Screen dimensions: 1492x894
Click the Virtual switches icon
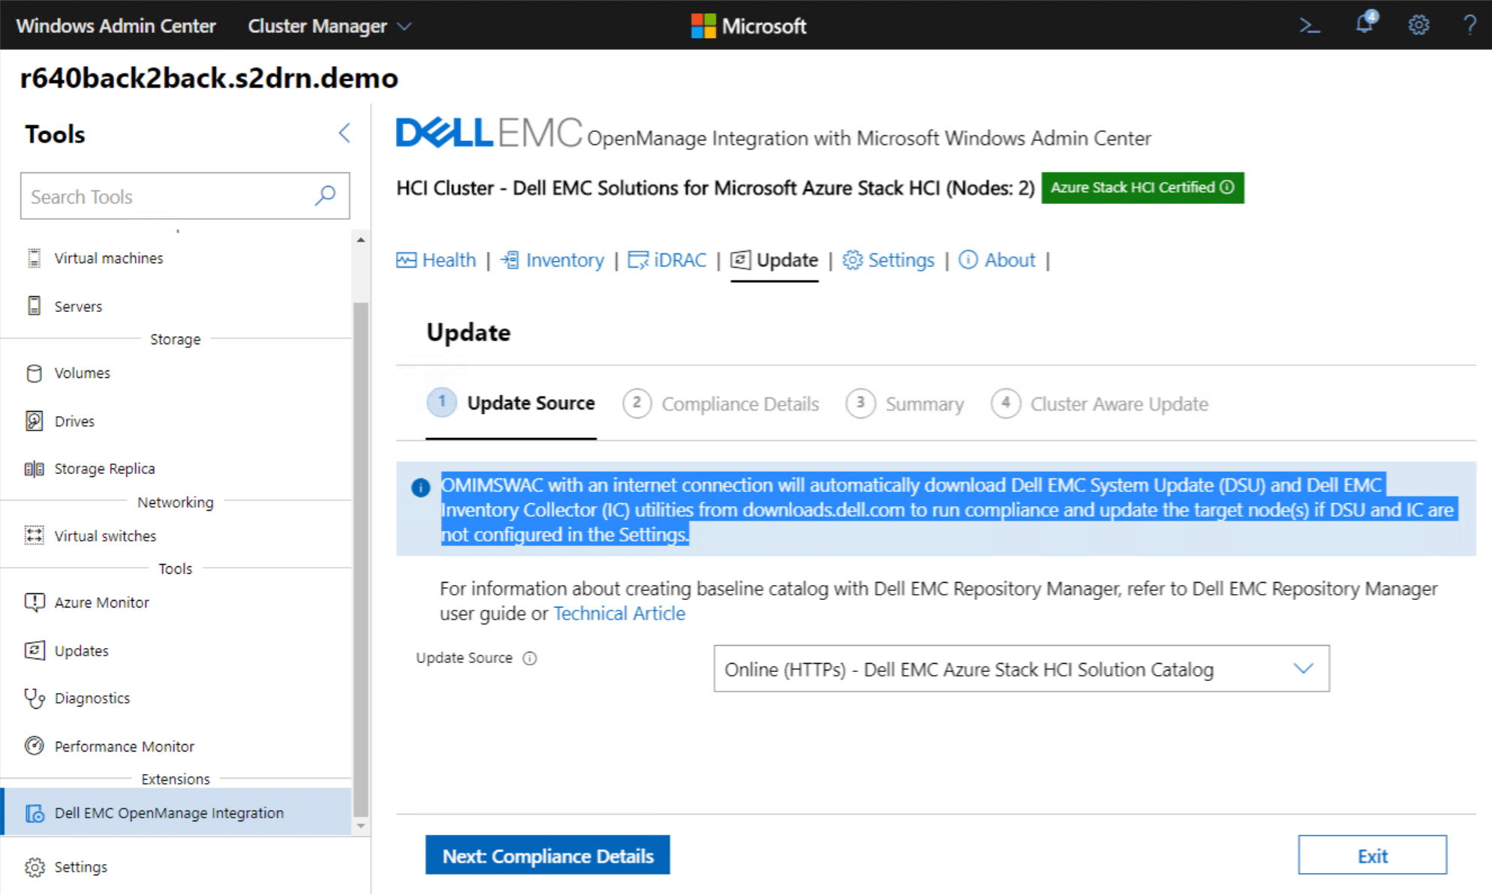point(34,535)
